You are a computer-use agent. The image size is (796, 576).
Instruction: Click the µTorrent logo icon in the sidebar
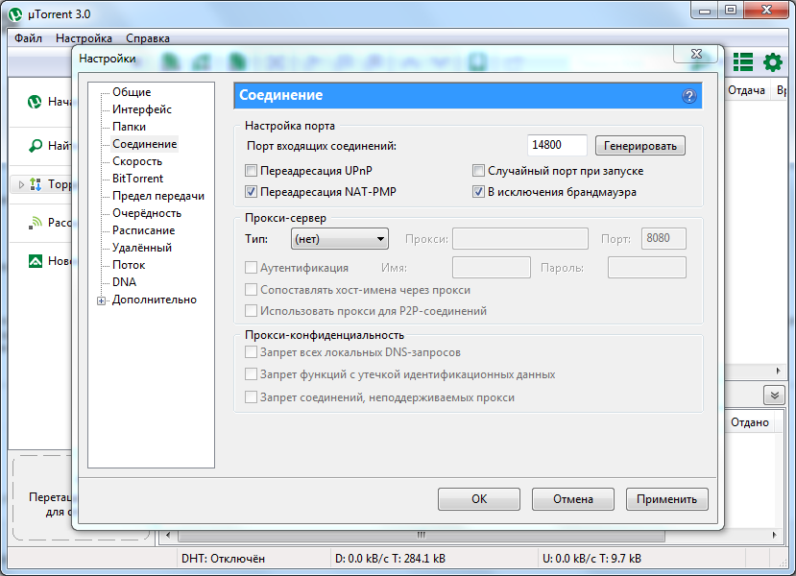pyautogui.click(x=35, y=102)
